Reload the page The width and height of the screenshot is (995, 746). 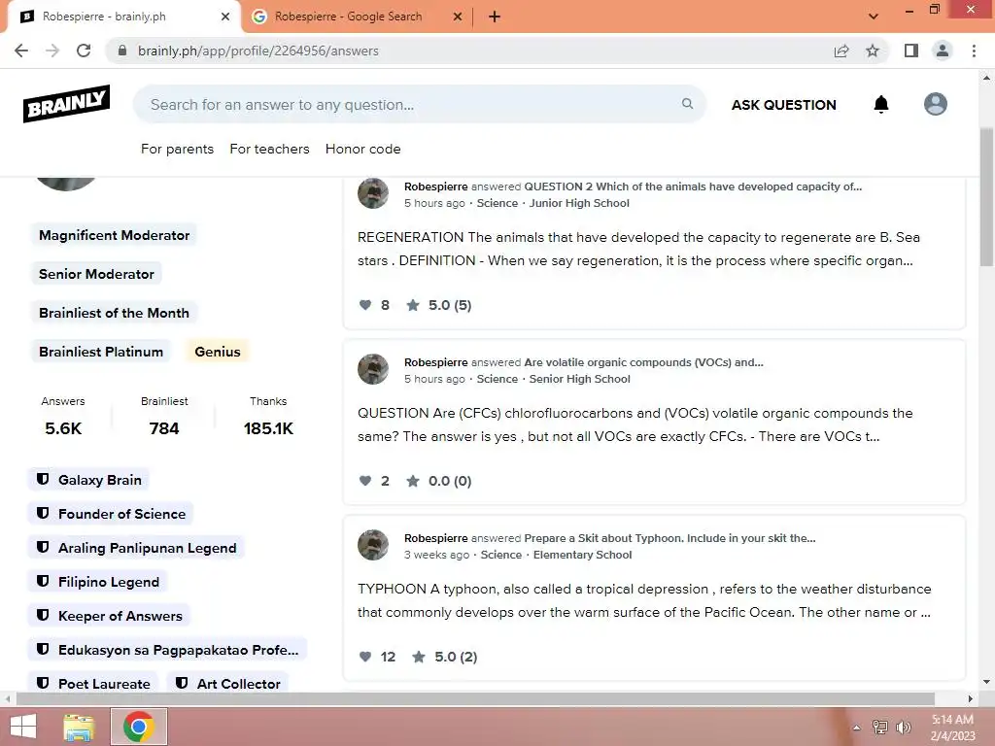[84, 51]
